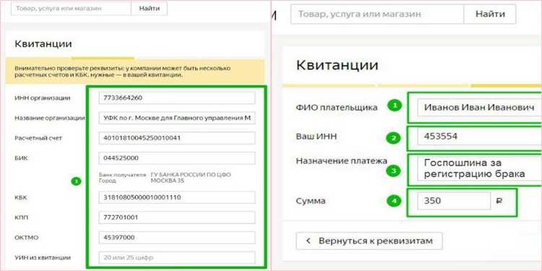Click the Назначение платежа text field
This screenshot has height=271, width=542.
479,168
